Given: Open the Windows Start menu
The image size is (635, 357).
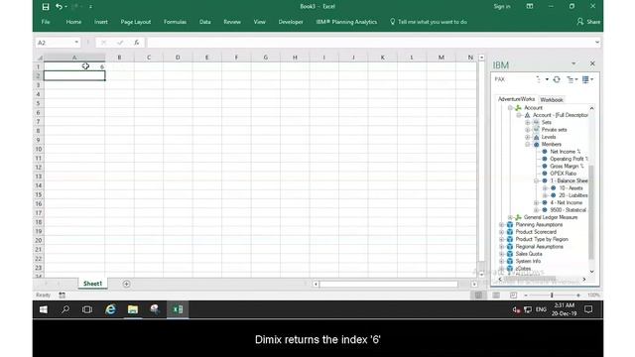Looking at the screenshot, I should tap(44, 309).
